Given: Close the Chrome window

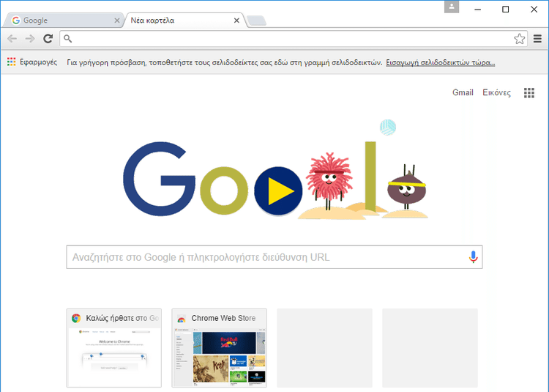Looking at the screenshot, I should 534,10.
